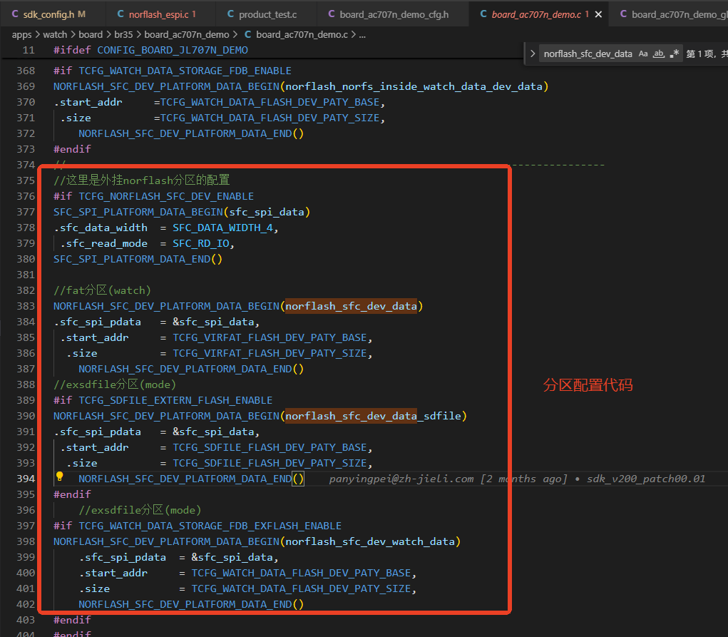Viewport: 728px width, 637px height.
Task: Open the br35 breadcrumb dropdown
Action: pos(123,35)
